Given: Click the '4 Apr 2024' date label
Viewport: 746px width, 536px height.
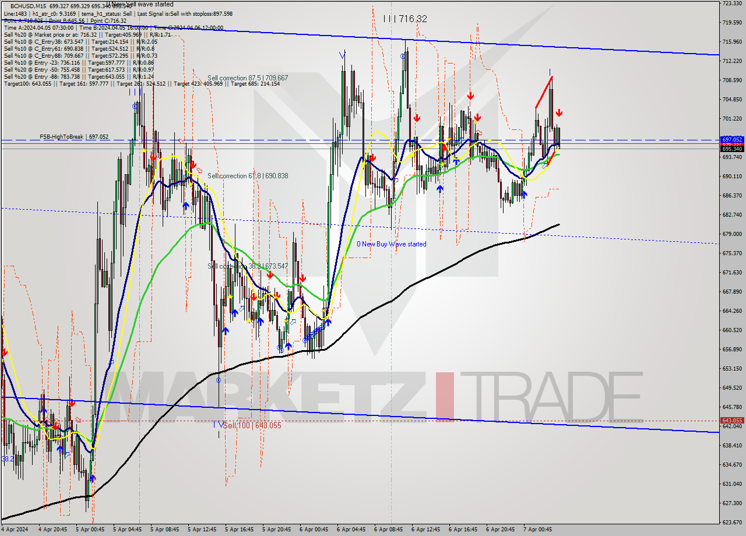Looking at the screenshot, I should point(14,530).
